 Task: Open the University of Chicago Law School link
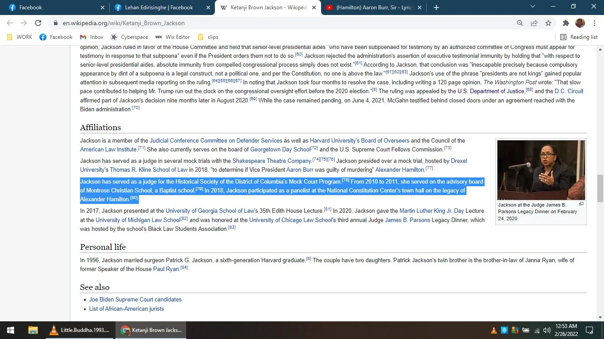(290, 220)
